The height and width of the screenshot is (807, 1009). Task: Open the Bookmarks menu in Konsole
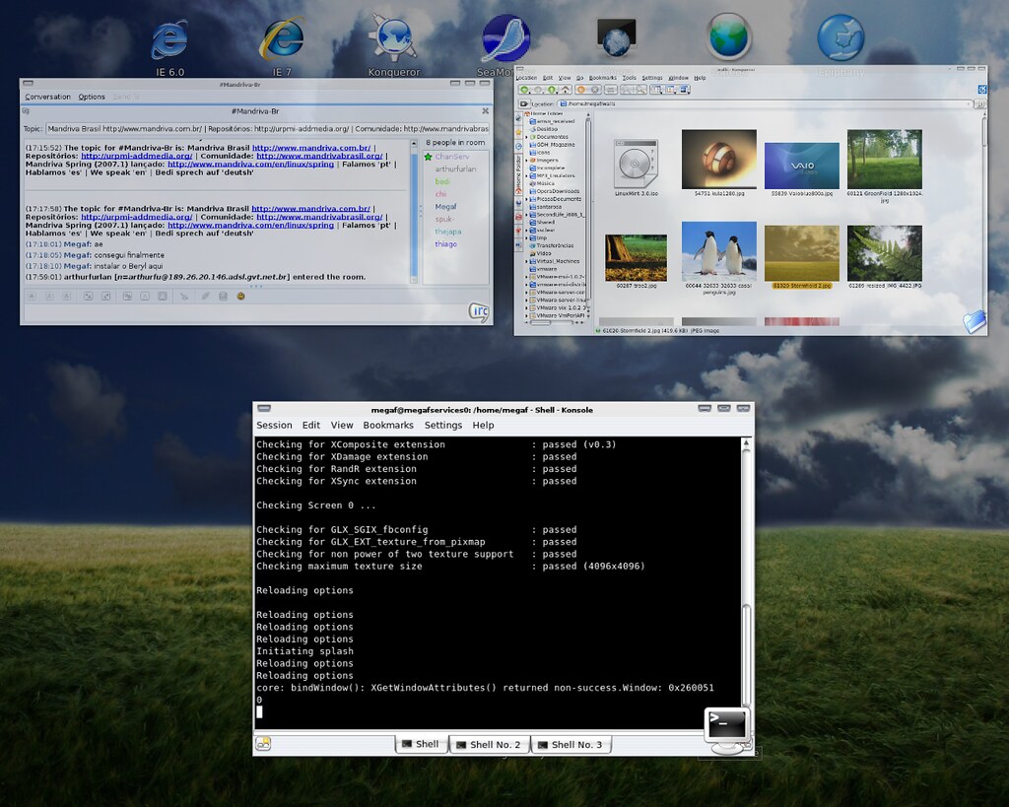[388, 425]
